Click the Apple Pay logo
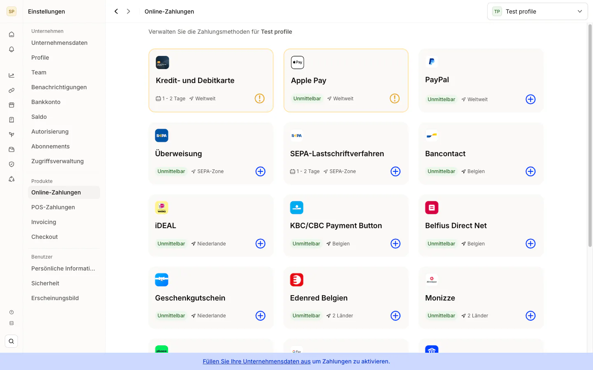Viewport: 593px width, 370px height. tap(297, 62)
